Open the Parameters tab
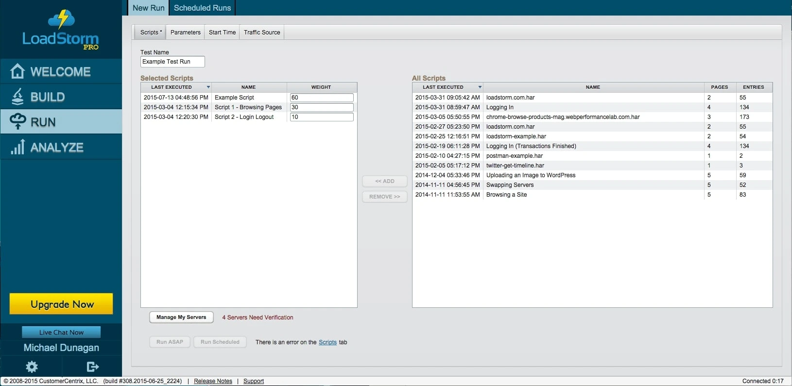This screenshot has width=792, height=386. (185, 33)
